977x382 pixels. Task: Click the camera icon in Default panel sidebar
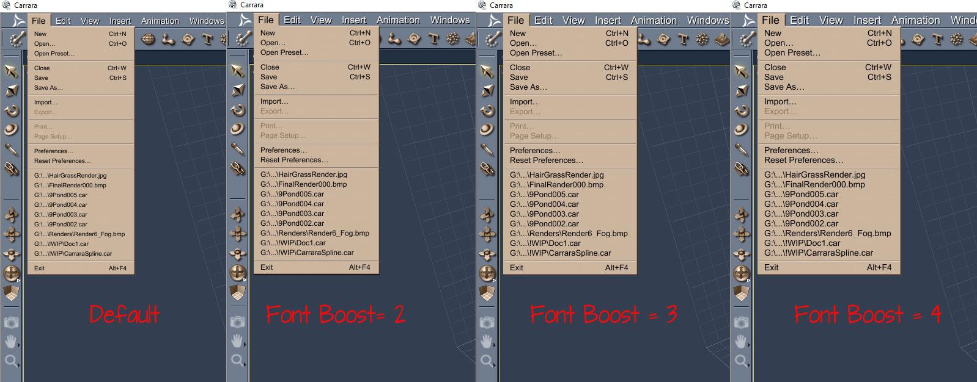tap(12, 322)
